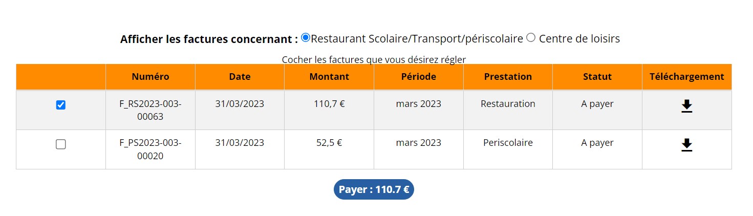Select the Restaurant Scolaire/Transport/périscolaire radio option

306,37
